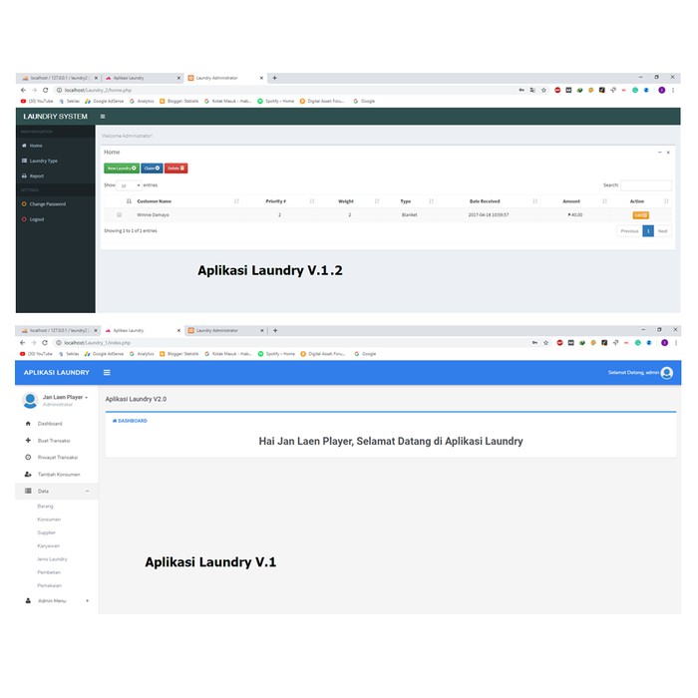698x698 pixels.
Task: Open the Show entries count dropdown
Action: point(129,185)
